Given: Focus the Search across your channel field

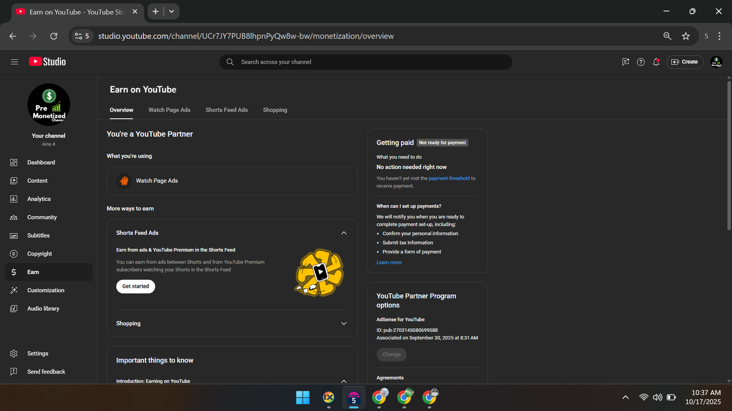Looking at the screenshot, I should pos(366,62).
